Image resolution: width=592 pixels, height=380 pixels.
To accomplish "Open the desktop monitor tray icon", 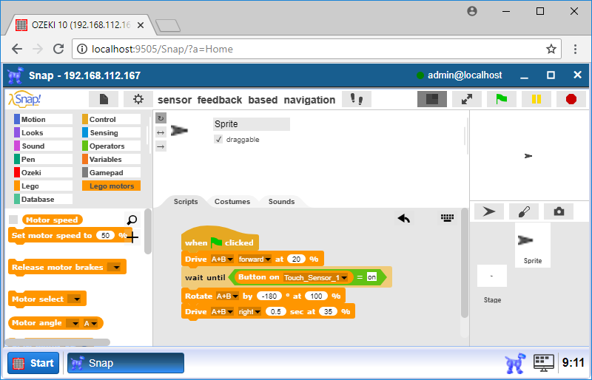I will (543, 363).
